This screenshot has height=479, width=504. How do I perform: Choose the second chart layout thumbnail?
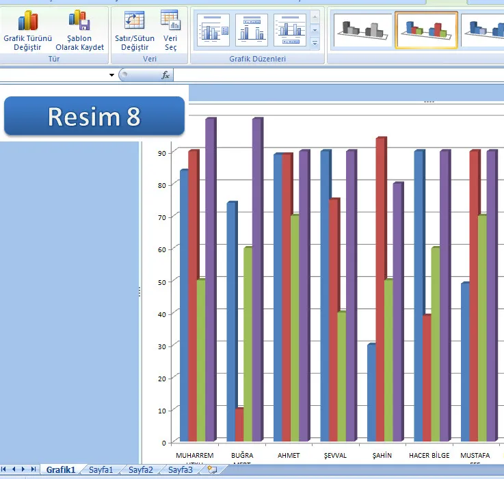pos(251,31)
